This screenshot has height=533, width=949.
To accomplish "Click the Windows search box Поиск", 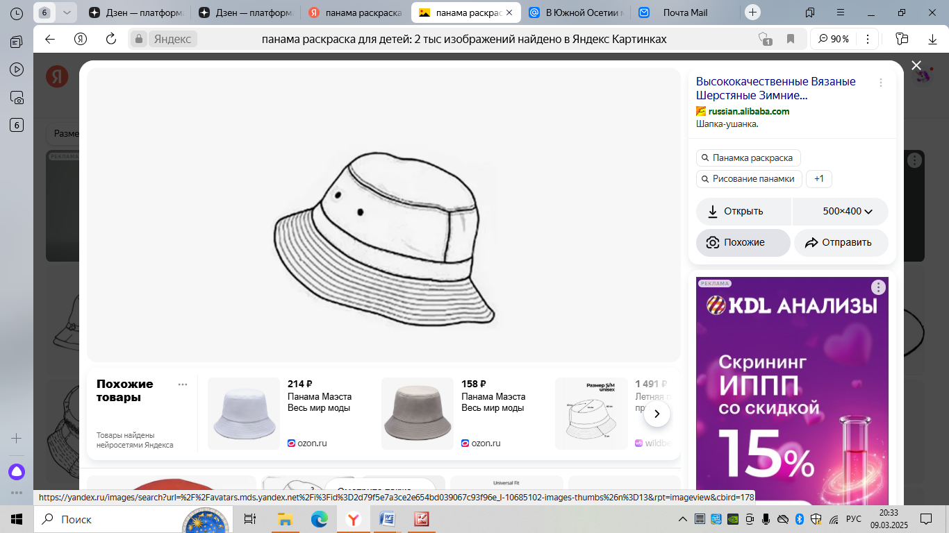I will [x=104, y=519].
